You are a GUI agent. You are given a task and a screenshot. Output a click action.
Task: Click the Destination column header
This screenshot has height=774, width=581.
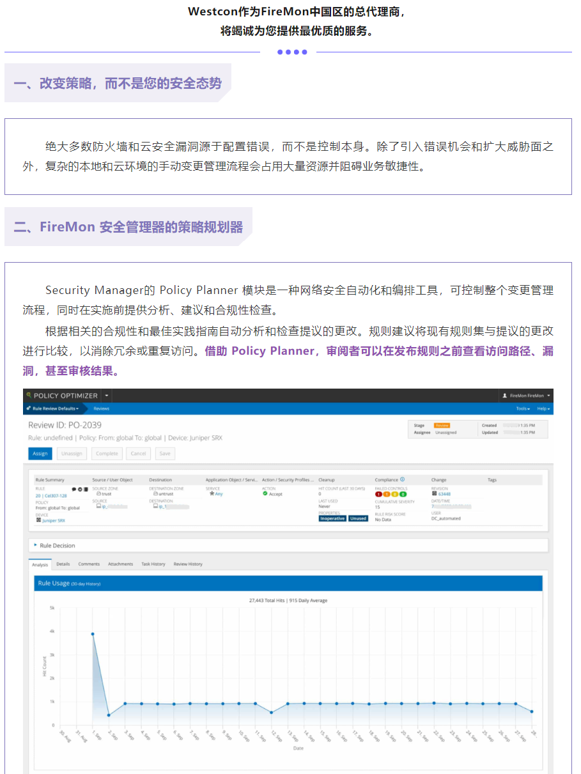tap(160, 480)
